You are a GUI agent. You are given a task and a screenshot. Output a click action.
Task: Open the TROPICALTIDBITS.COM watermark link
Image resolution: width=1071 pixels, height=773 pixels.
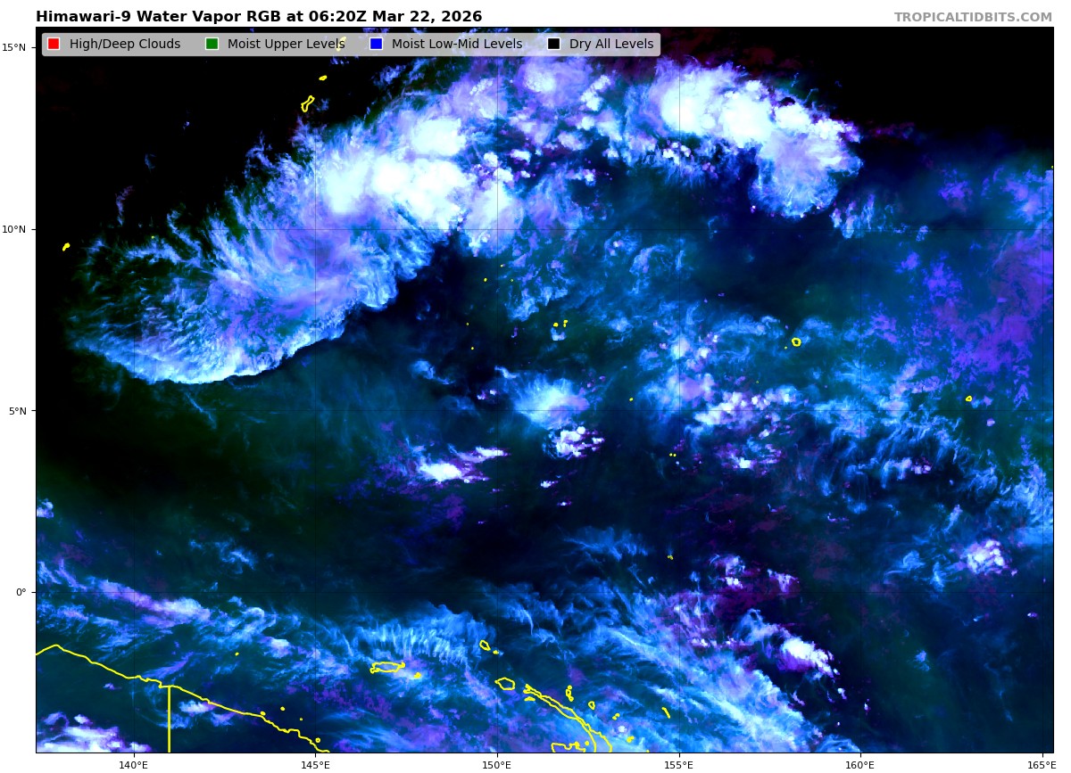[x=973, y=17]
